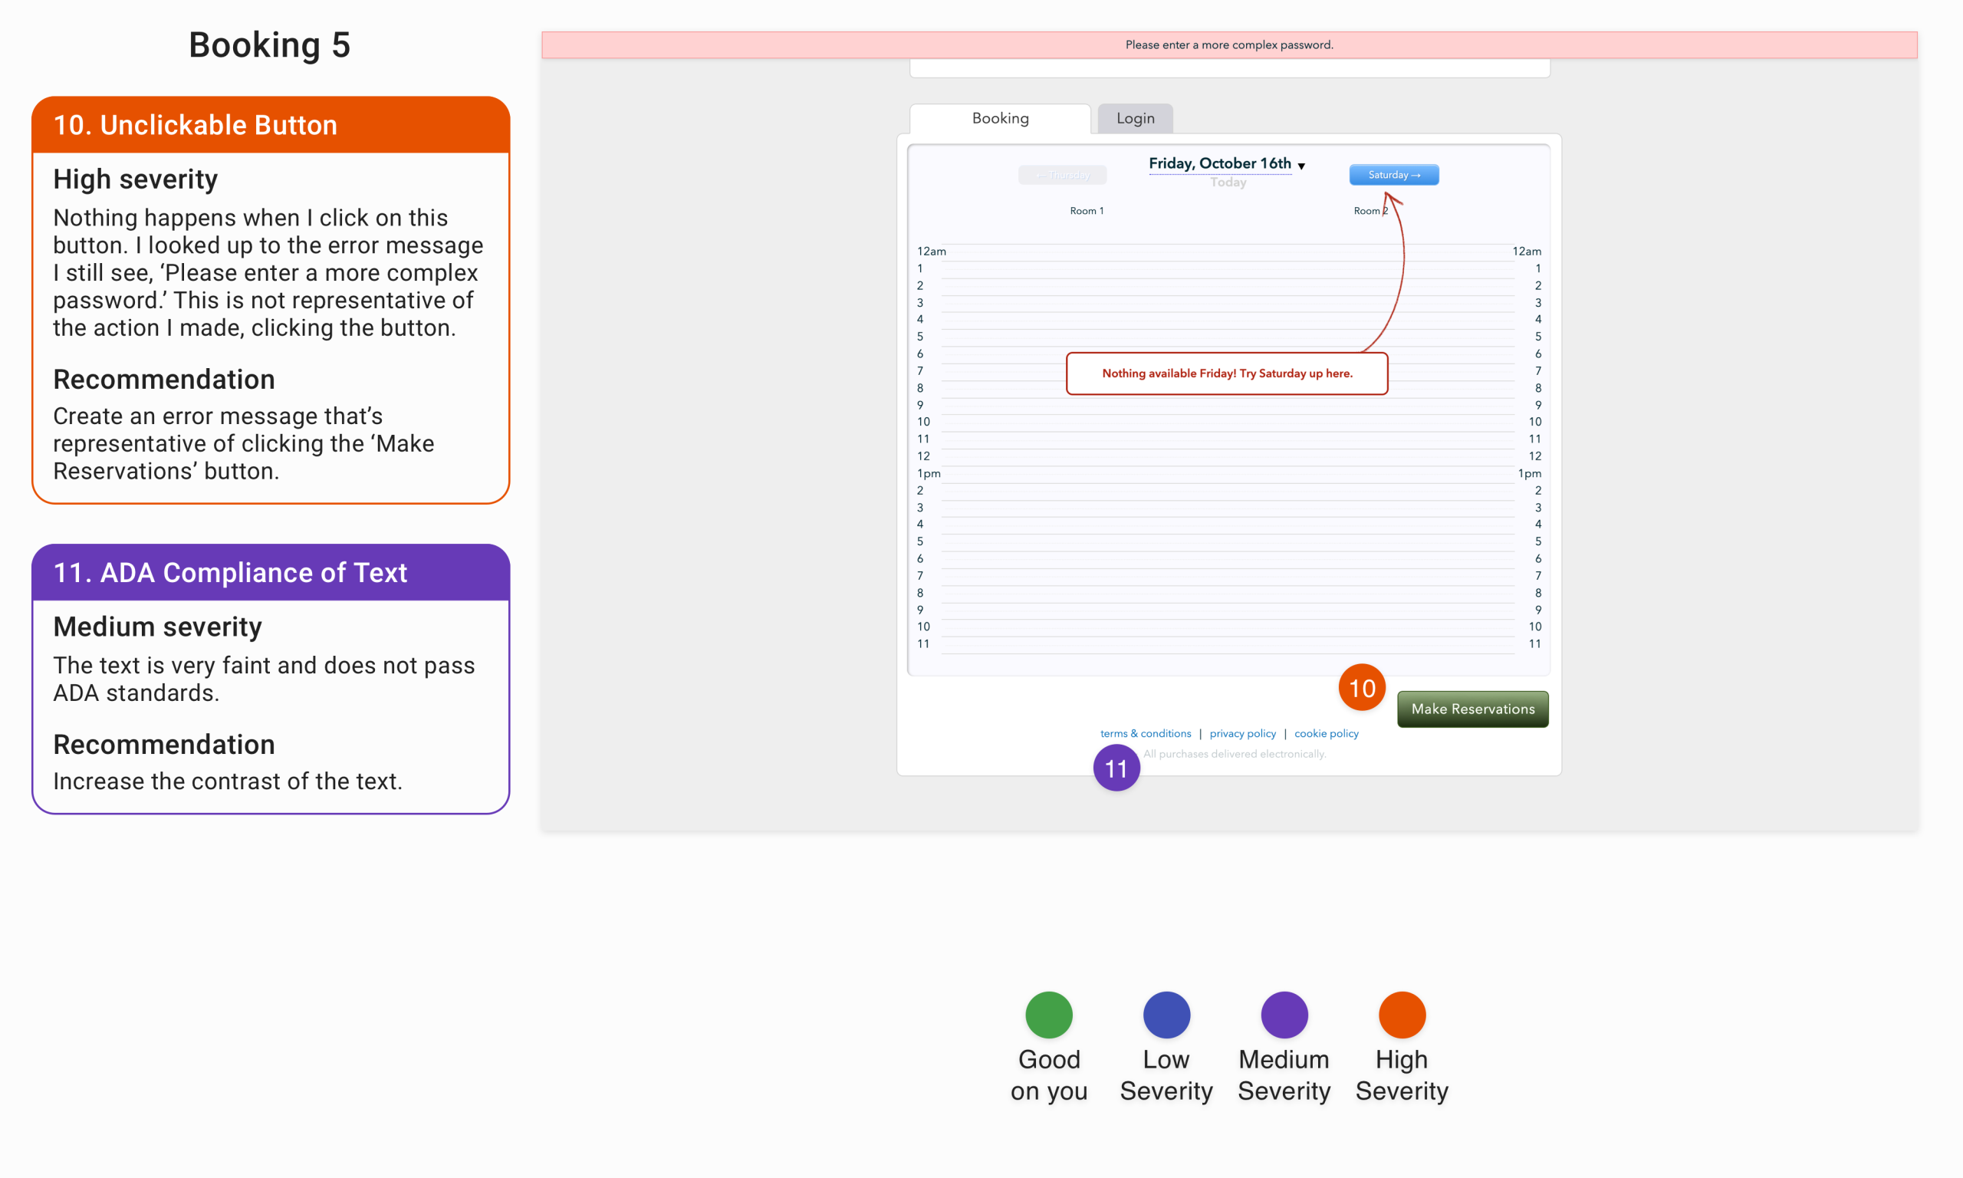
Task: Click the Nothing available Friday notice box
Action: coord(1226,373)
